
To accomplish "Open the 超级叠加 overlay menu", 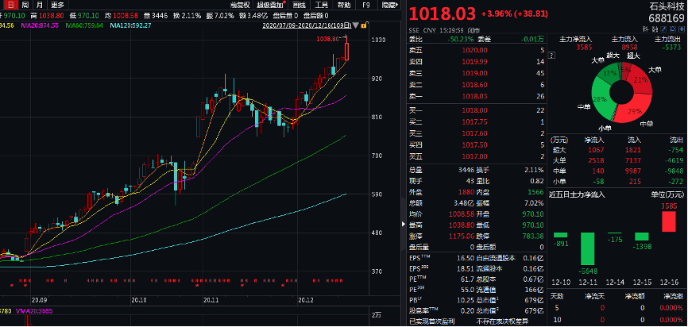I will coord(271,6).
